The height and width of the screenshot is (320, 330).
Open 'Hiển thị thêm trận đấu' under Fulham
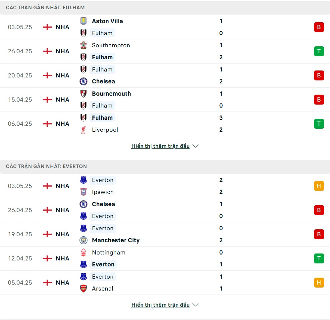tap(160, 146)
